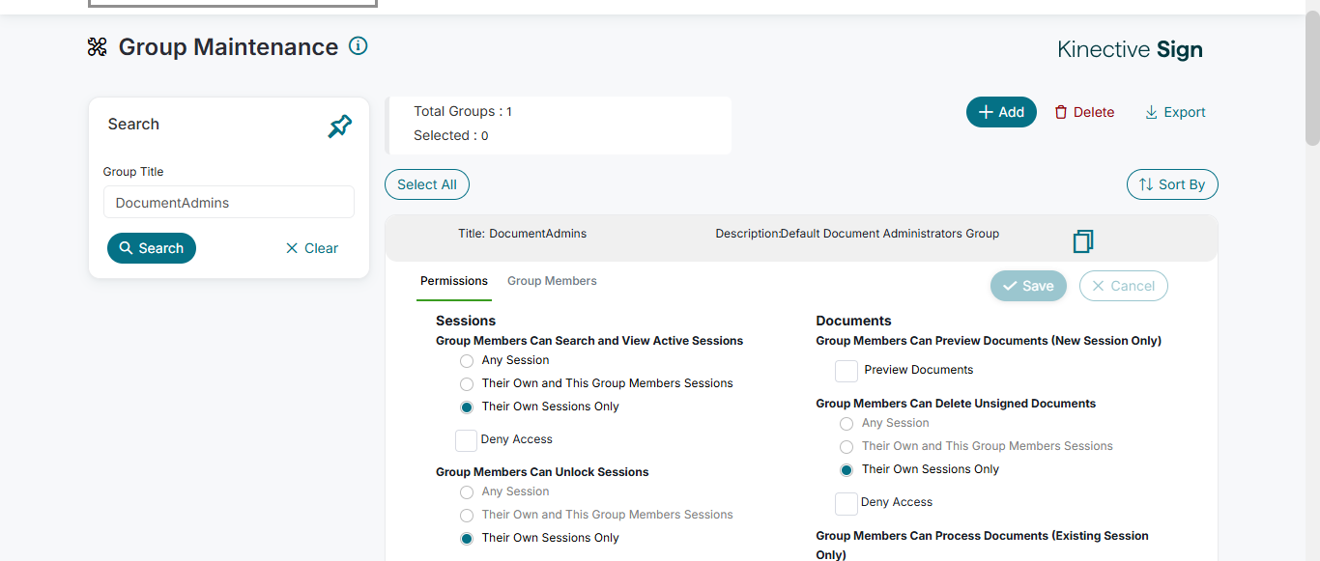
Task: Click the copy icon for DocumentAdmins group
Action: click(1083, 240)
